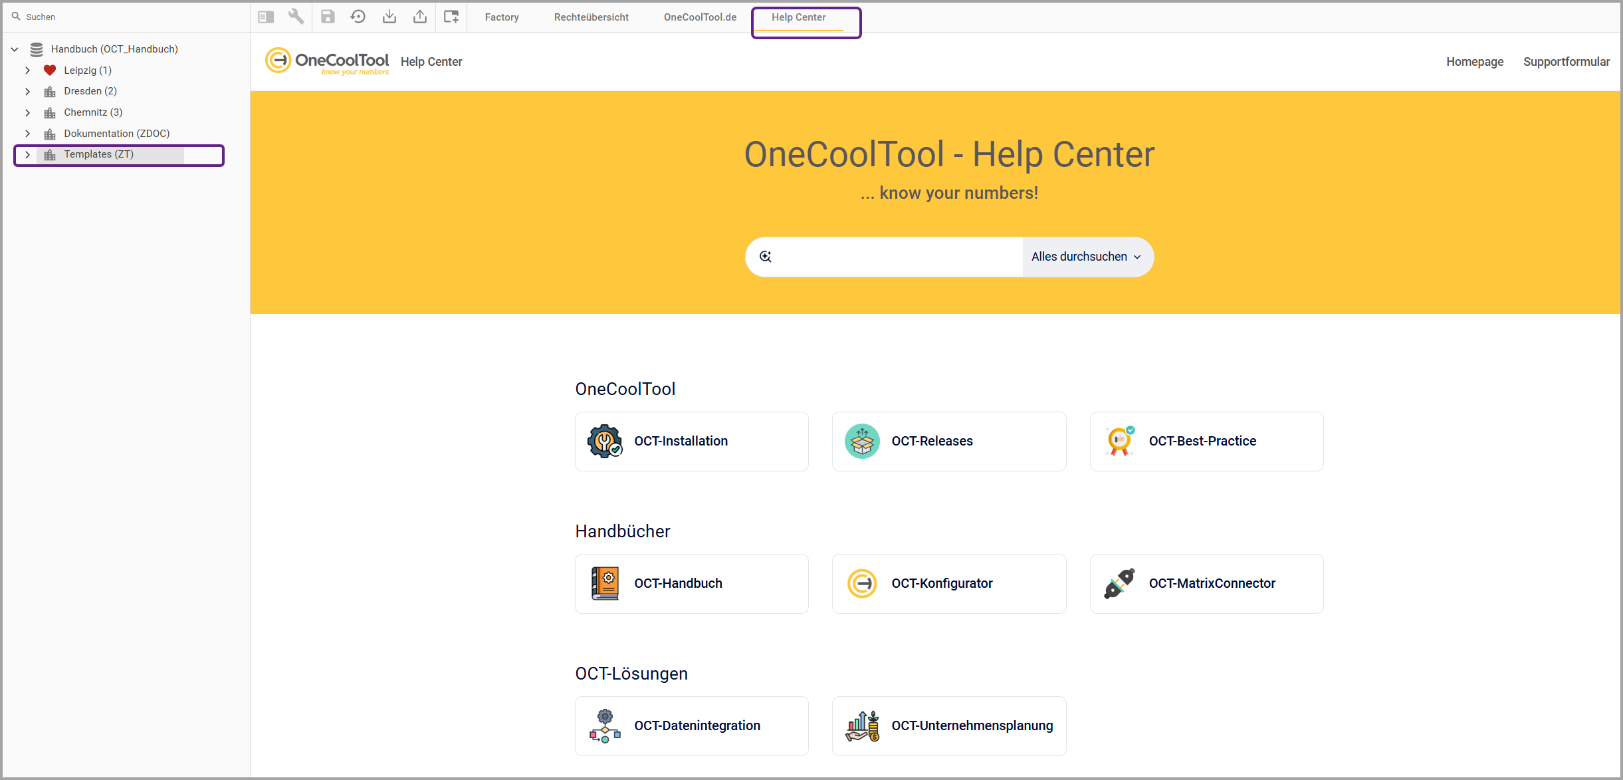Expand the Templates (ZT) node
The width and height of the screenshot is (1623, 780).
pos(27,155)
